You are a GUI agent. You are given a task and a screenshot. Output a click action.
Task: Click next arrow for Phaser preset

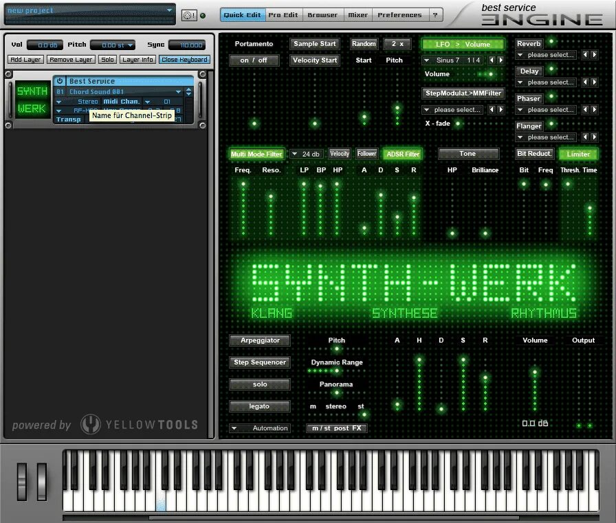tap(595, 109)
